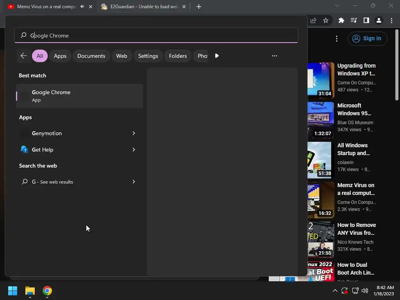Select the All filter tab
This screenshot has width=400, height=300.
(40, 56)
